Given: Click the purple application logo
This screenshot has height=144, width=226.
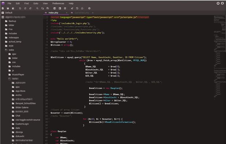Looking at the screenshot, I should tap(3, 3).
